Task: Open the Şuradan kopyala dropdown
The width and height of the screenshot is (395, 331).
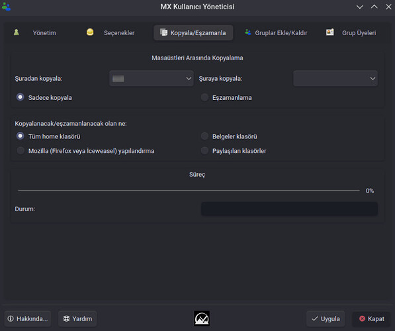Action: (152, 79)
